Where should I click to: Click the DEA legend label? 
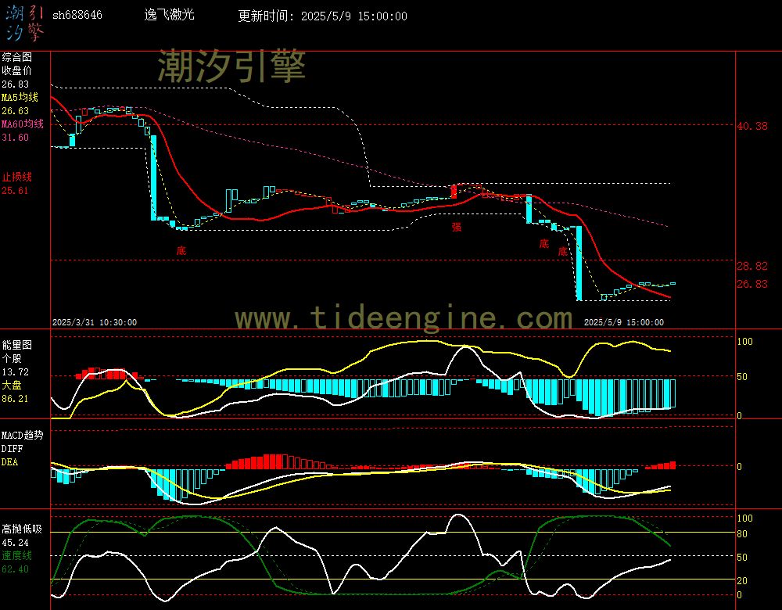(9, 462)
